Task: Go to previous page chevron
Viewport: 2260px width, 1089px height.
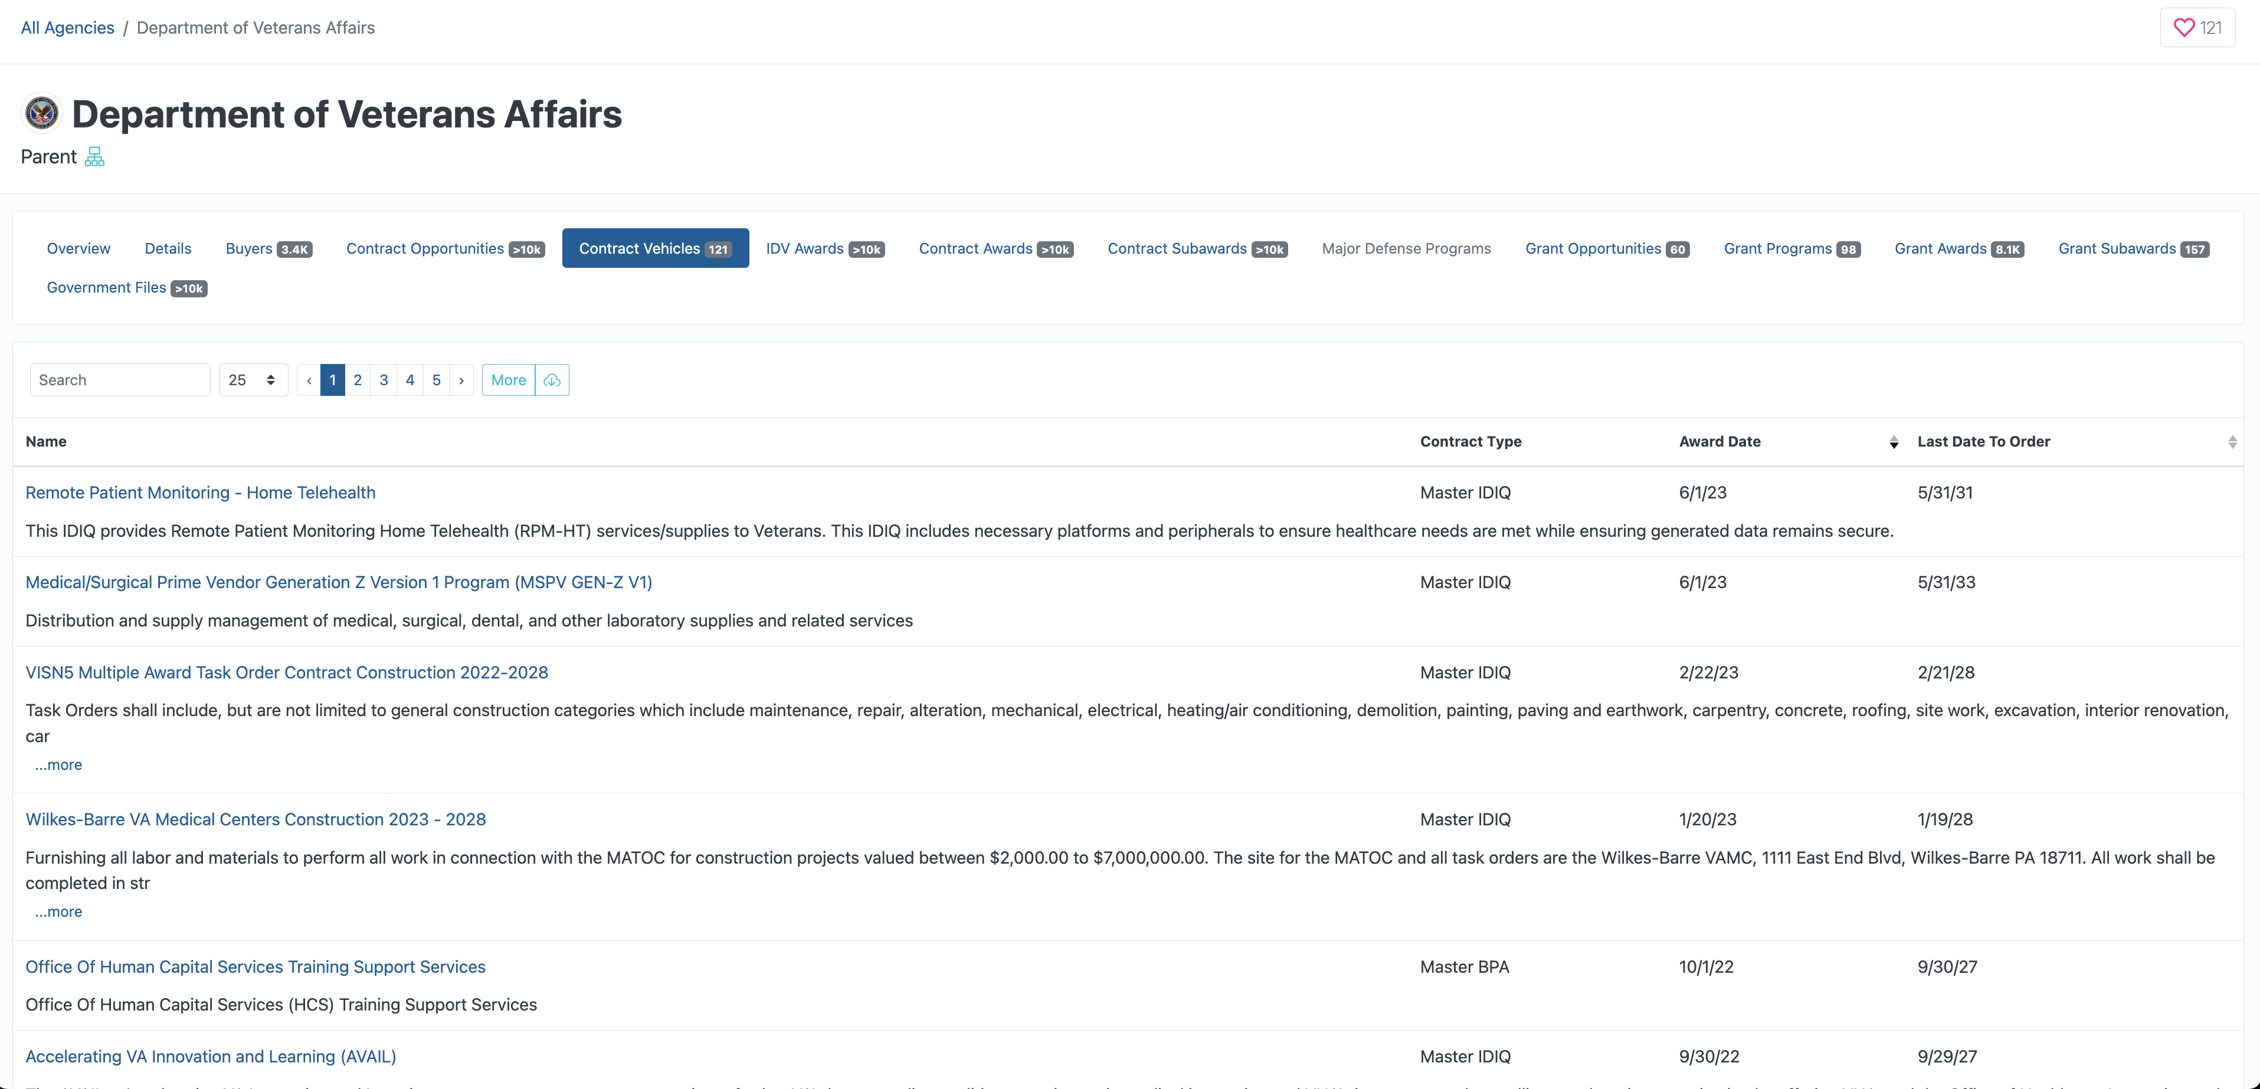Action: coord(309,380)
